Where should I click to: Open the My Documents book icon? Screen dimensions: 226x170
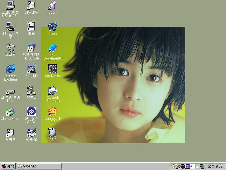[53, 48]
